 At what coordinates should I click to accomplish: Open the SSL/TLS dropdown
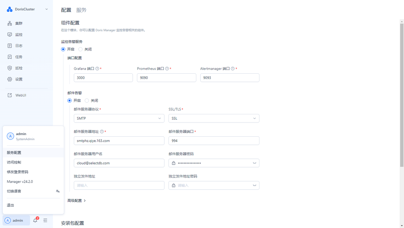pos(214,118)
